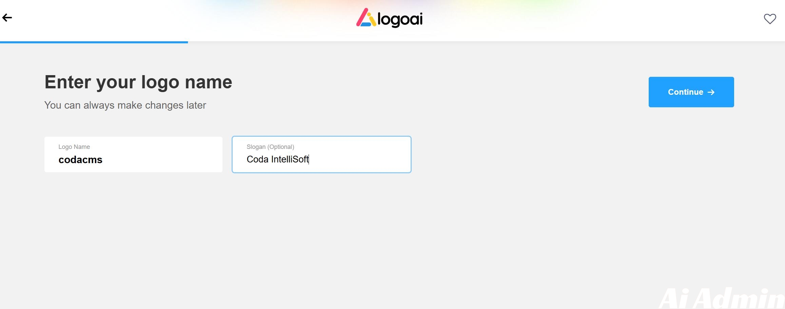The height and width of the screenshot is (309, 785).
Task: Click the "Logo Name" field label
Action: (x=74, y=147)
